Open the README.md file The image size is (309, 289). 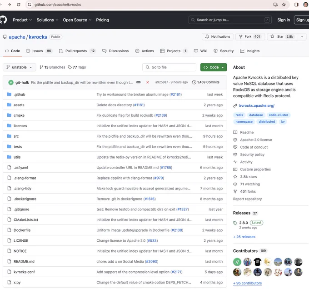click(24, 261)
